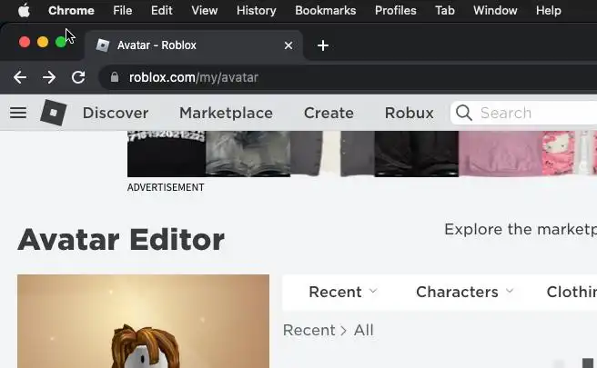Open the clothing advertisement banner
The image size is (597, 368).
coord(362,154)
